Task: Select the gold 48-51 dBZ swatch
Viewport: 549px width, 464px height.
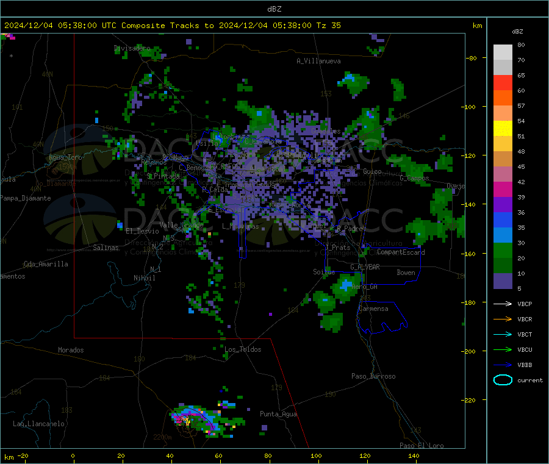Action: [x=503, y=143]
